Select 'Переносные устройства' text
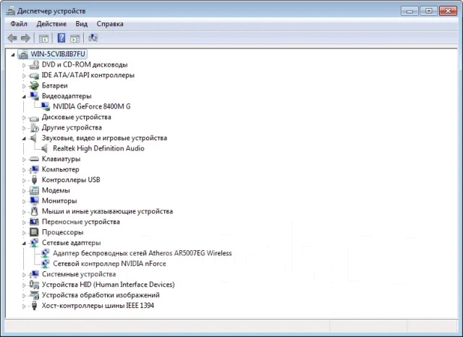 [x=80, y=221]
